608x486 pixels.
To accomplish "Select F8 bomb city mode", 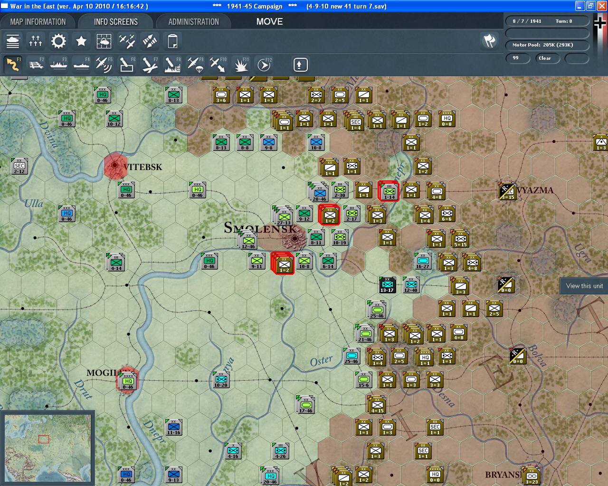I will [172, 65].
